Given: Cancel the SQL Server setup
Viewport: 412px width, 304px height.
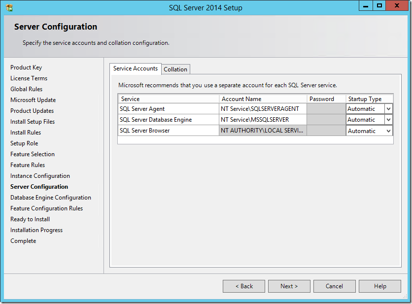Looking at the screenshot, I should point(334,286).
